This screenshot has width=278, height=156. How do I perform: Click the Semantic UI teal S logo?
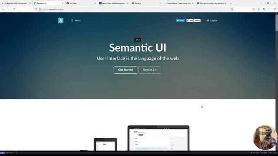coord(61,20)
